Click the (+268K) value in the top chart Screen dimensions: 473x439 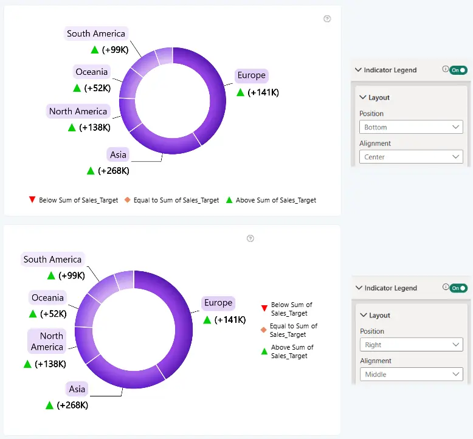(x=114, y=171)
